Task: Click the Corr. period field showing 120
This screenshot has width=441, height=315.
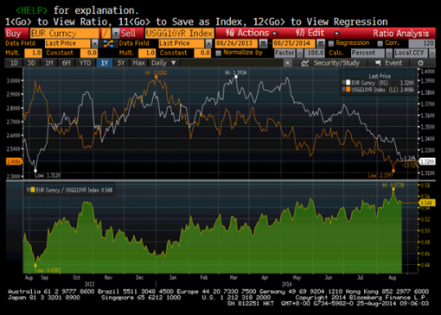Action: pos(422,43)
